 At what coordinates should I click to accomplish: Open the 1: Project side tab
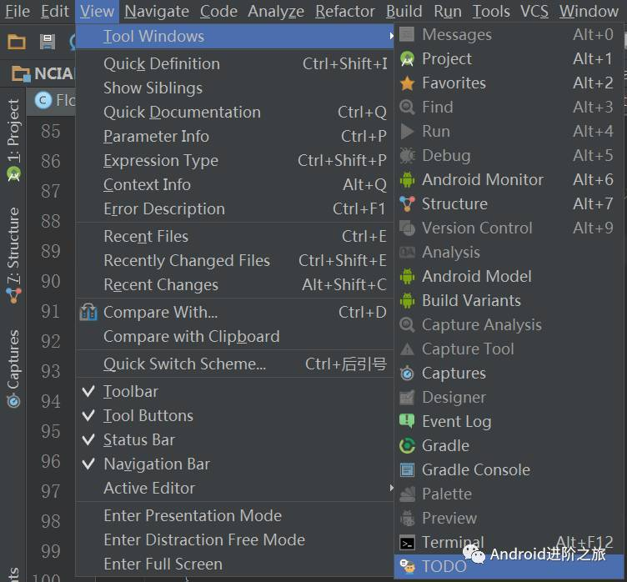tap(13, 140)
